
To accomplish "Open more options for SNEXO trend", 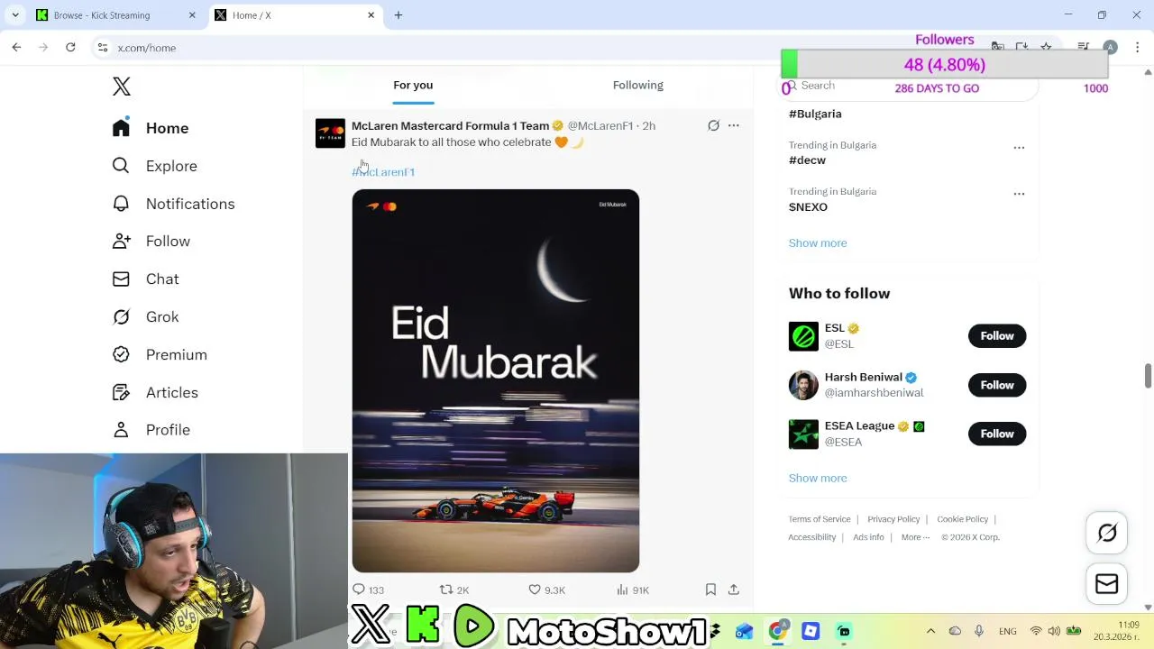I will pyautogui.click(x=1019, y=194).
